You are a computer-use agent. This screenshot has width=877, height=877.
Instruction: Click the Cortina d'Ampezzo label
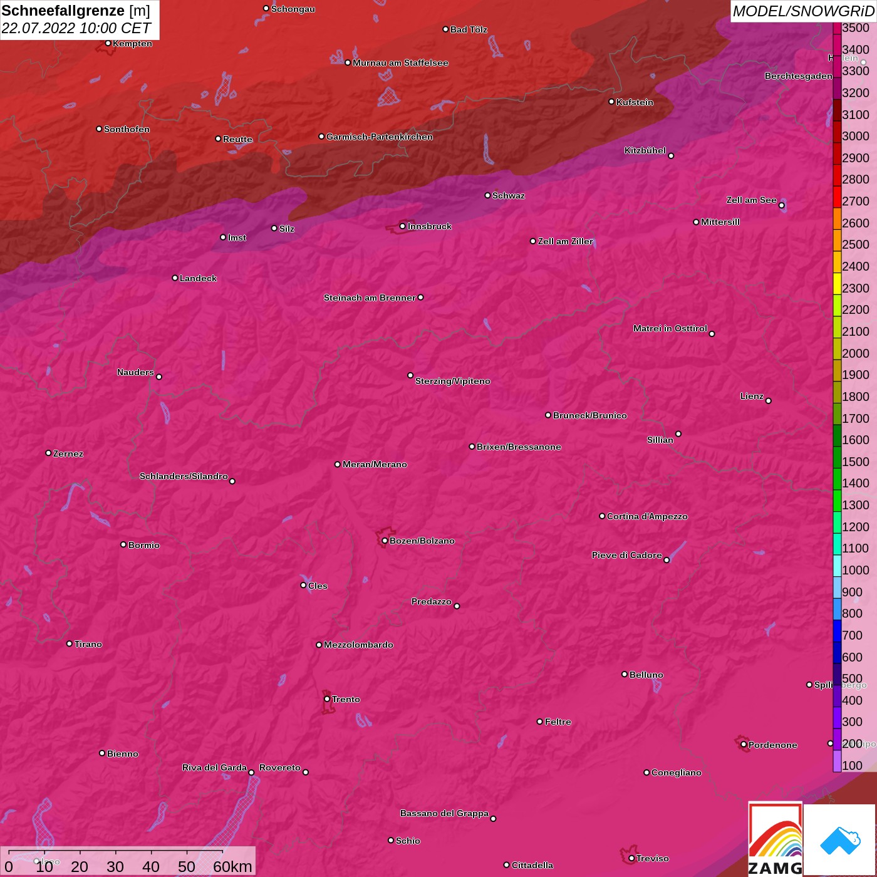[647, 516]
